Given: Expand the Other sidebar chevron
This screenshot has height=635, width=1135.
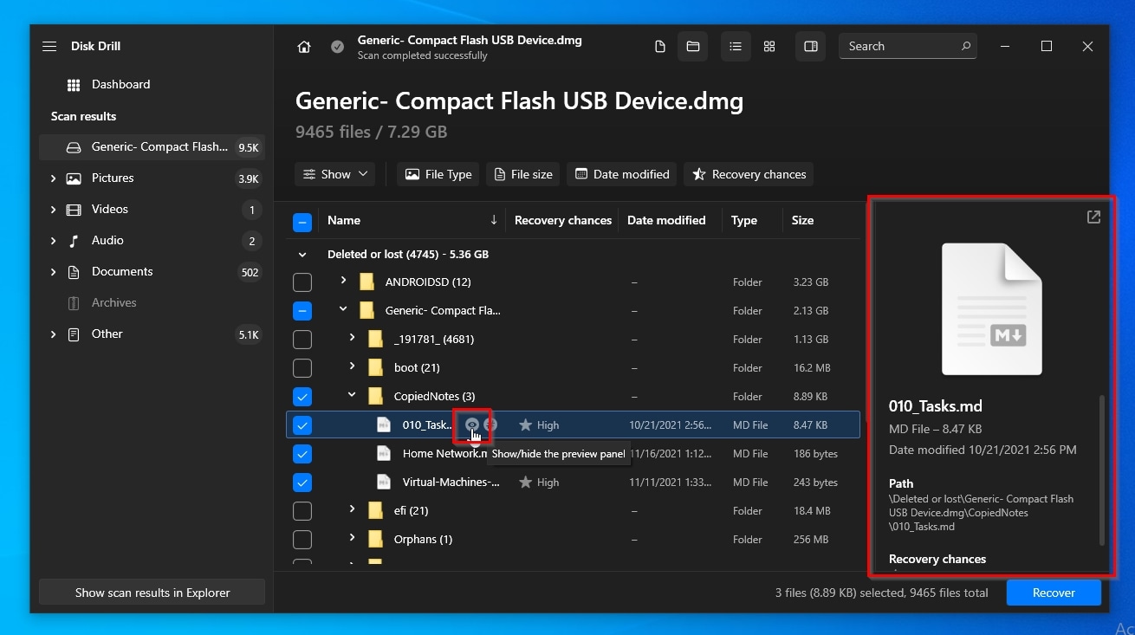Looking at the screenshot, I should pos(53,334).
